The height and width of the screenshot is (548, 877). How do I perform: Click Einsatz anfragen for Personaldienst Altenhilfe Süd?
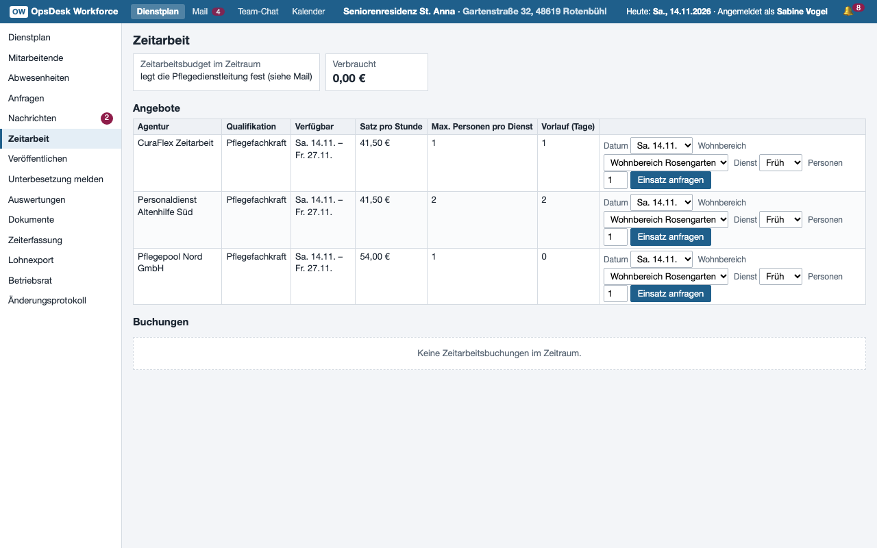671,237
